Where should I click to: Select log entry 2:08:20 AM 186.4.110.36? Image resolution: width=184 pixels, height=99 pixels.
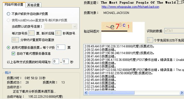134,60
